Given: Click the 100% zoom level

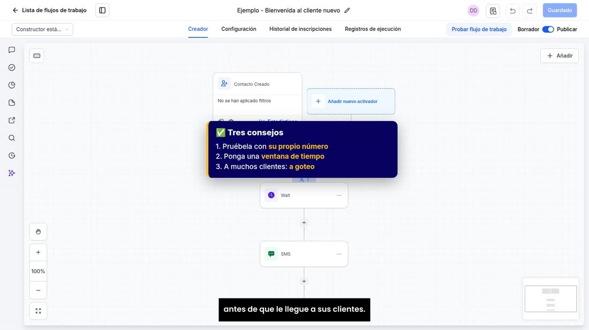Looking at the screenshot, I should click(x=39, y=271).
